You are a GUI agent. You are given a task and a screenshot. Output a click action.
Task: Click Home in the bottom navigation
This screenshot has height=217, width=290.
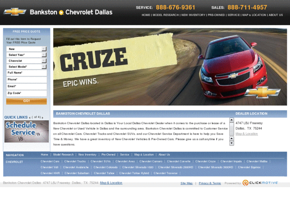click(x=44, y=154)
